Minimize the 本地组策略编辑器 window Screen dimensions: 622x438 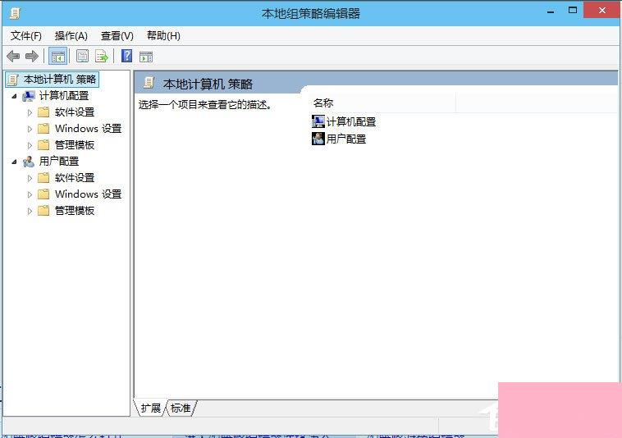(x=551, y=11)
